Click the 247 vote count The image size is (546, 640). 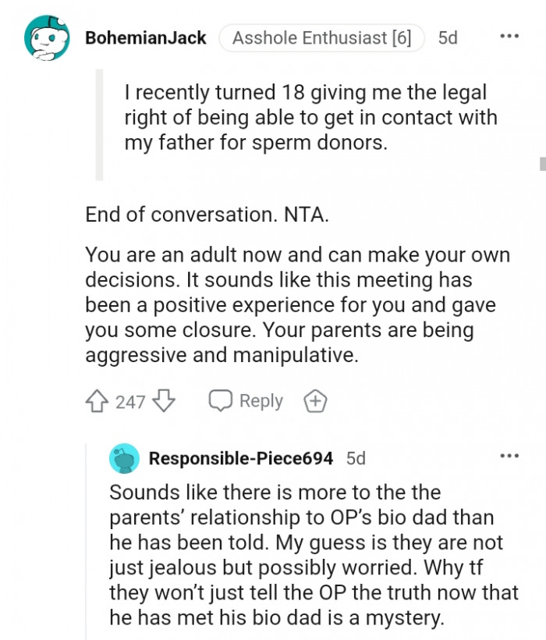(x=130, y=402)
